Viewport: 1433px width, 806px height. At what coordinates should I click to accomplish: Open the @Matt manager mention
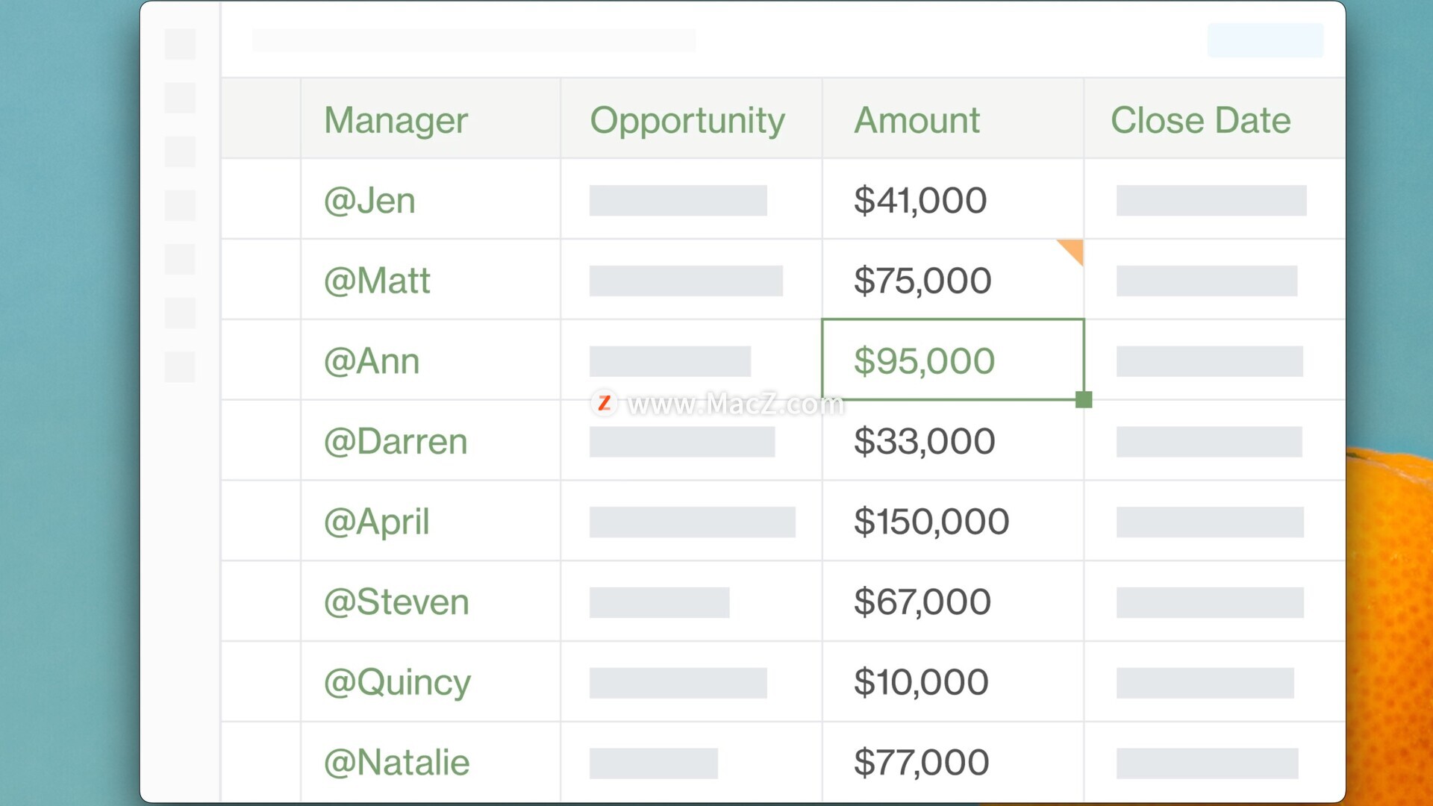click(377, 281)
